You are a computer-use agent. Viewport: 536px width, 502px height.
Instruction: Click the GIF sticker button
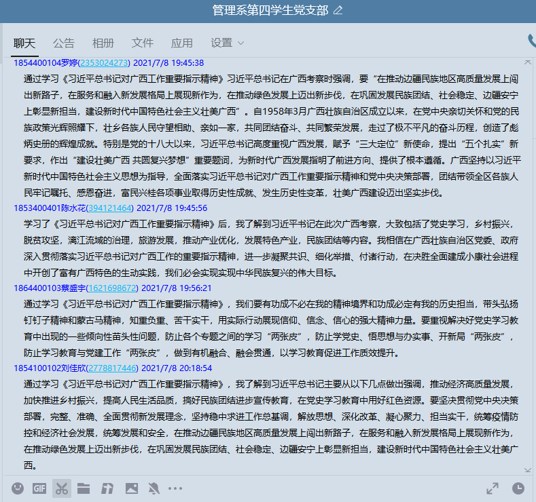[x=39, y=488]
